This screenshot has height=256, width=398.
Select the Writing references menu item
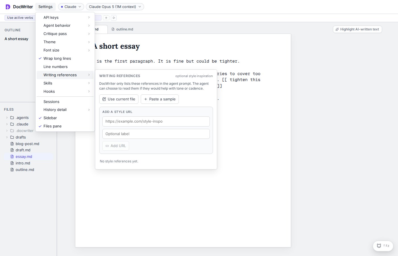[x=65, y=75]
